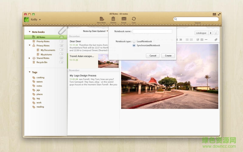
Task: Expand the Shared Notes tree item
Action: [x=29, y=58]
